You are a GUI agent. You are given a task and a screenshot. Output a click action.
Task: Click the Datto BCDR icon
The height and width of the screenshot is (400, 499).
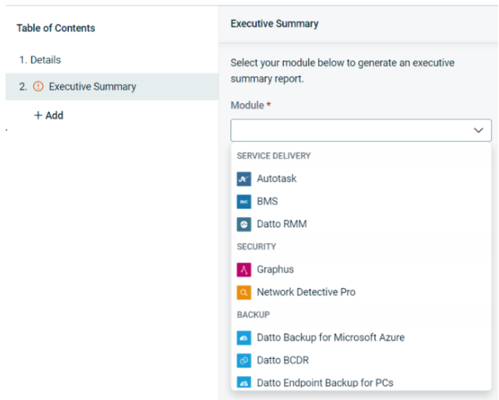pyautogui.click(x=244, y=360)
